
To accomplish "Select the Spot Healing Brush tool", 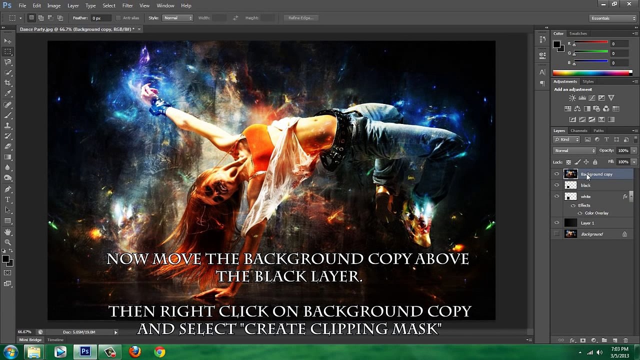I will [x=8, y=105].
